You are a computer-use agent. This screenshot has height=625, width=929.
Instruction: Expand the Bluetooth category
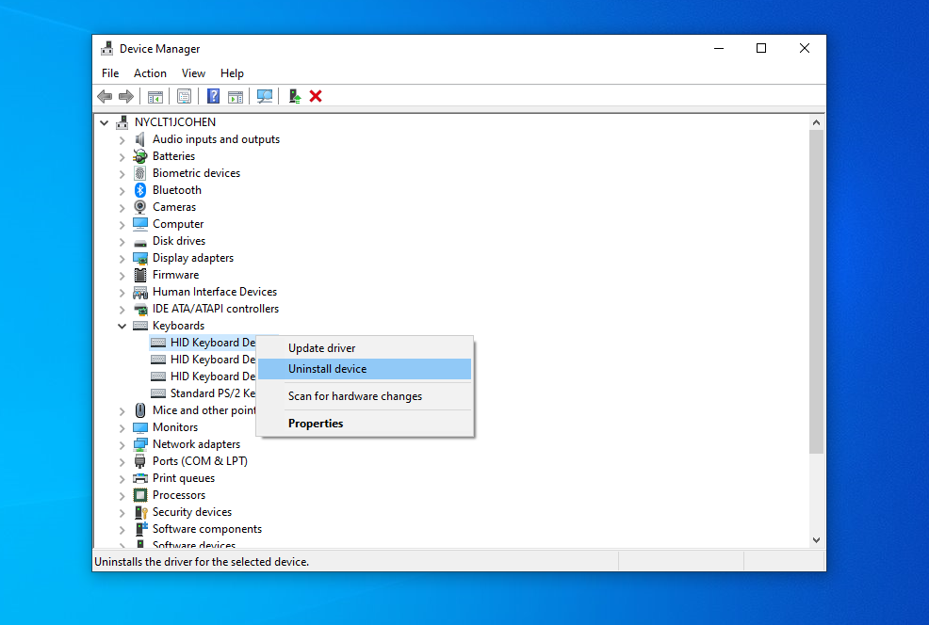(122, 189)
